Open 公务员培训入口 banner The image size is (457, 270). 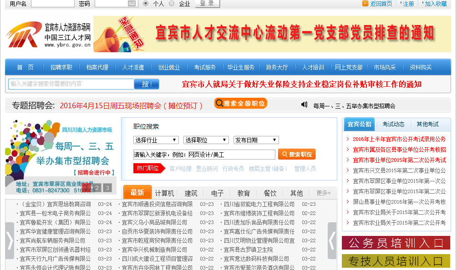[x=396, y=243]
